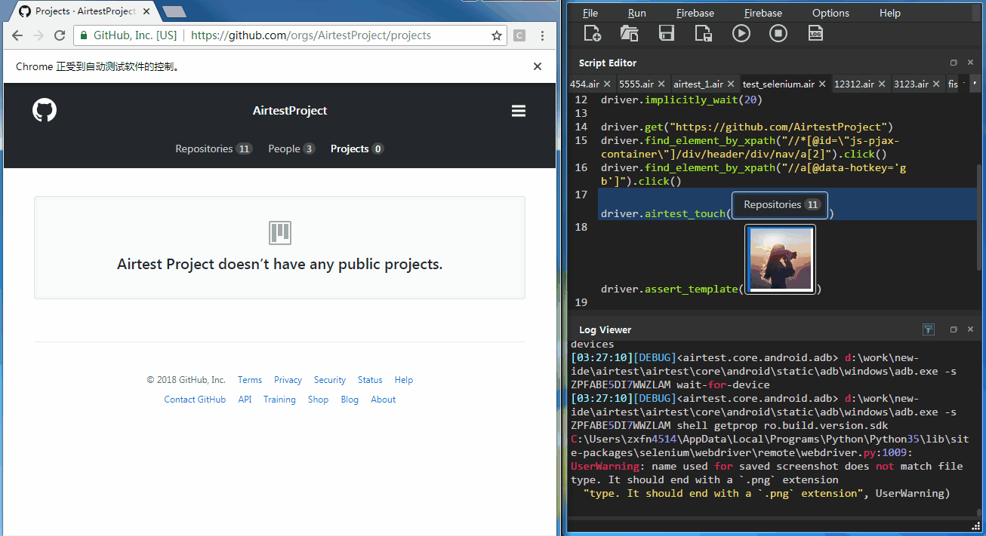Viewport: 986px width, 536px height.
Task: Click the AirtestProject header title
Action: [x=290, y=111]
